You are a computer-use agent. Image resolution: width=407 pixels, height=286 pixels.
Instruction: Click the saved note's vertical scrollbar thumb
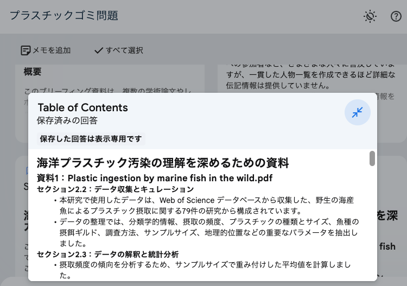372,158
